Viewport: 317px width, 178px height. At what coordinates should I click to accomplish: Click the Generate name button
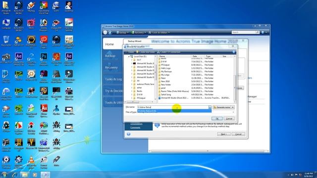222,107
